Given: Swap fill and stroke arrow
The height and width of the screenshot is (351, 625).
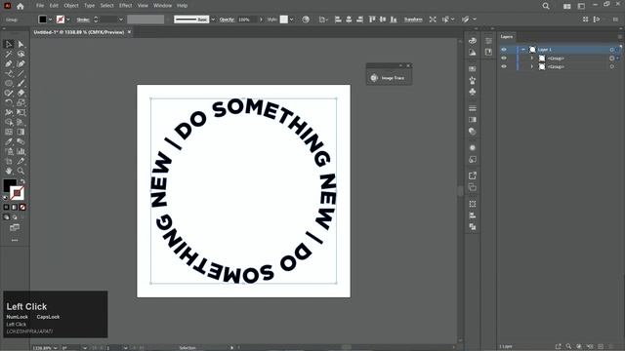Looking at the screenshot, I should coord(22,181).
